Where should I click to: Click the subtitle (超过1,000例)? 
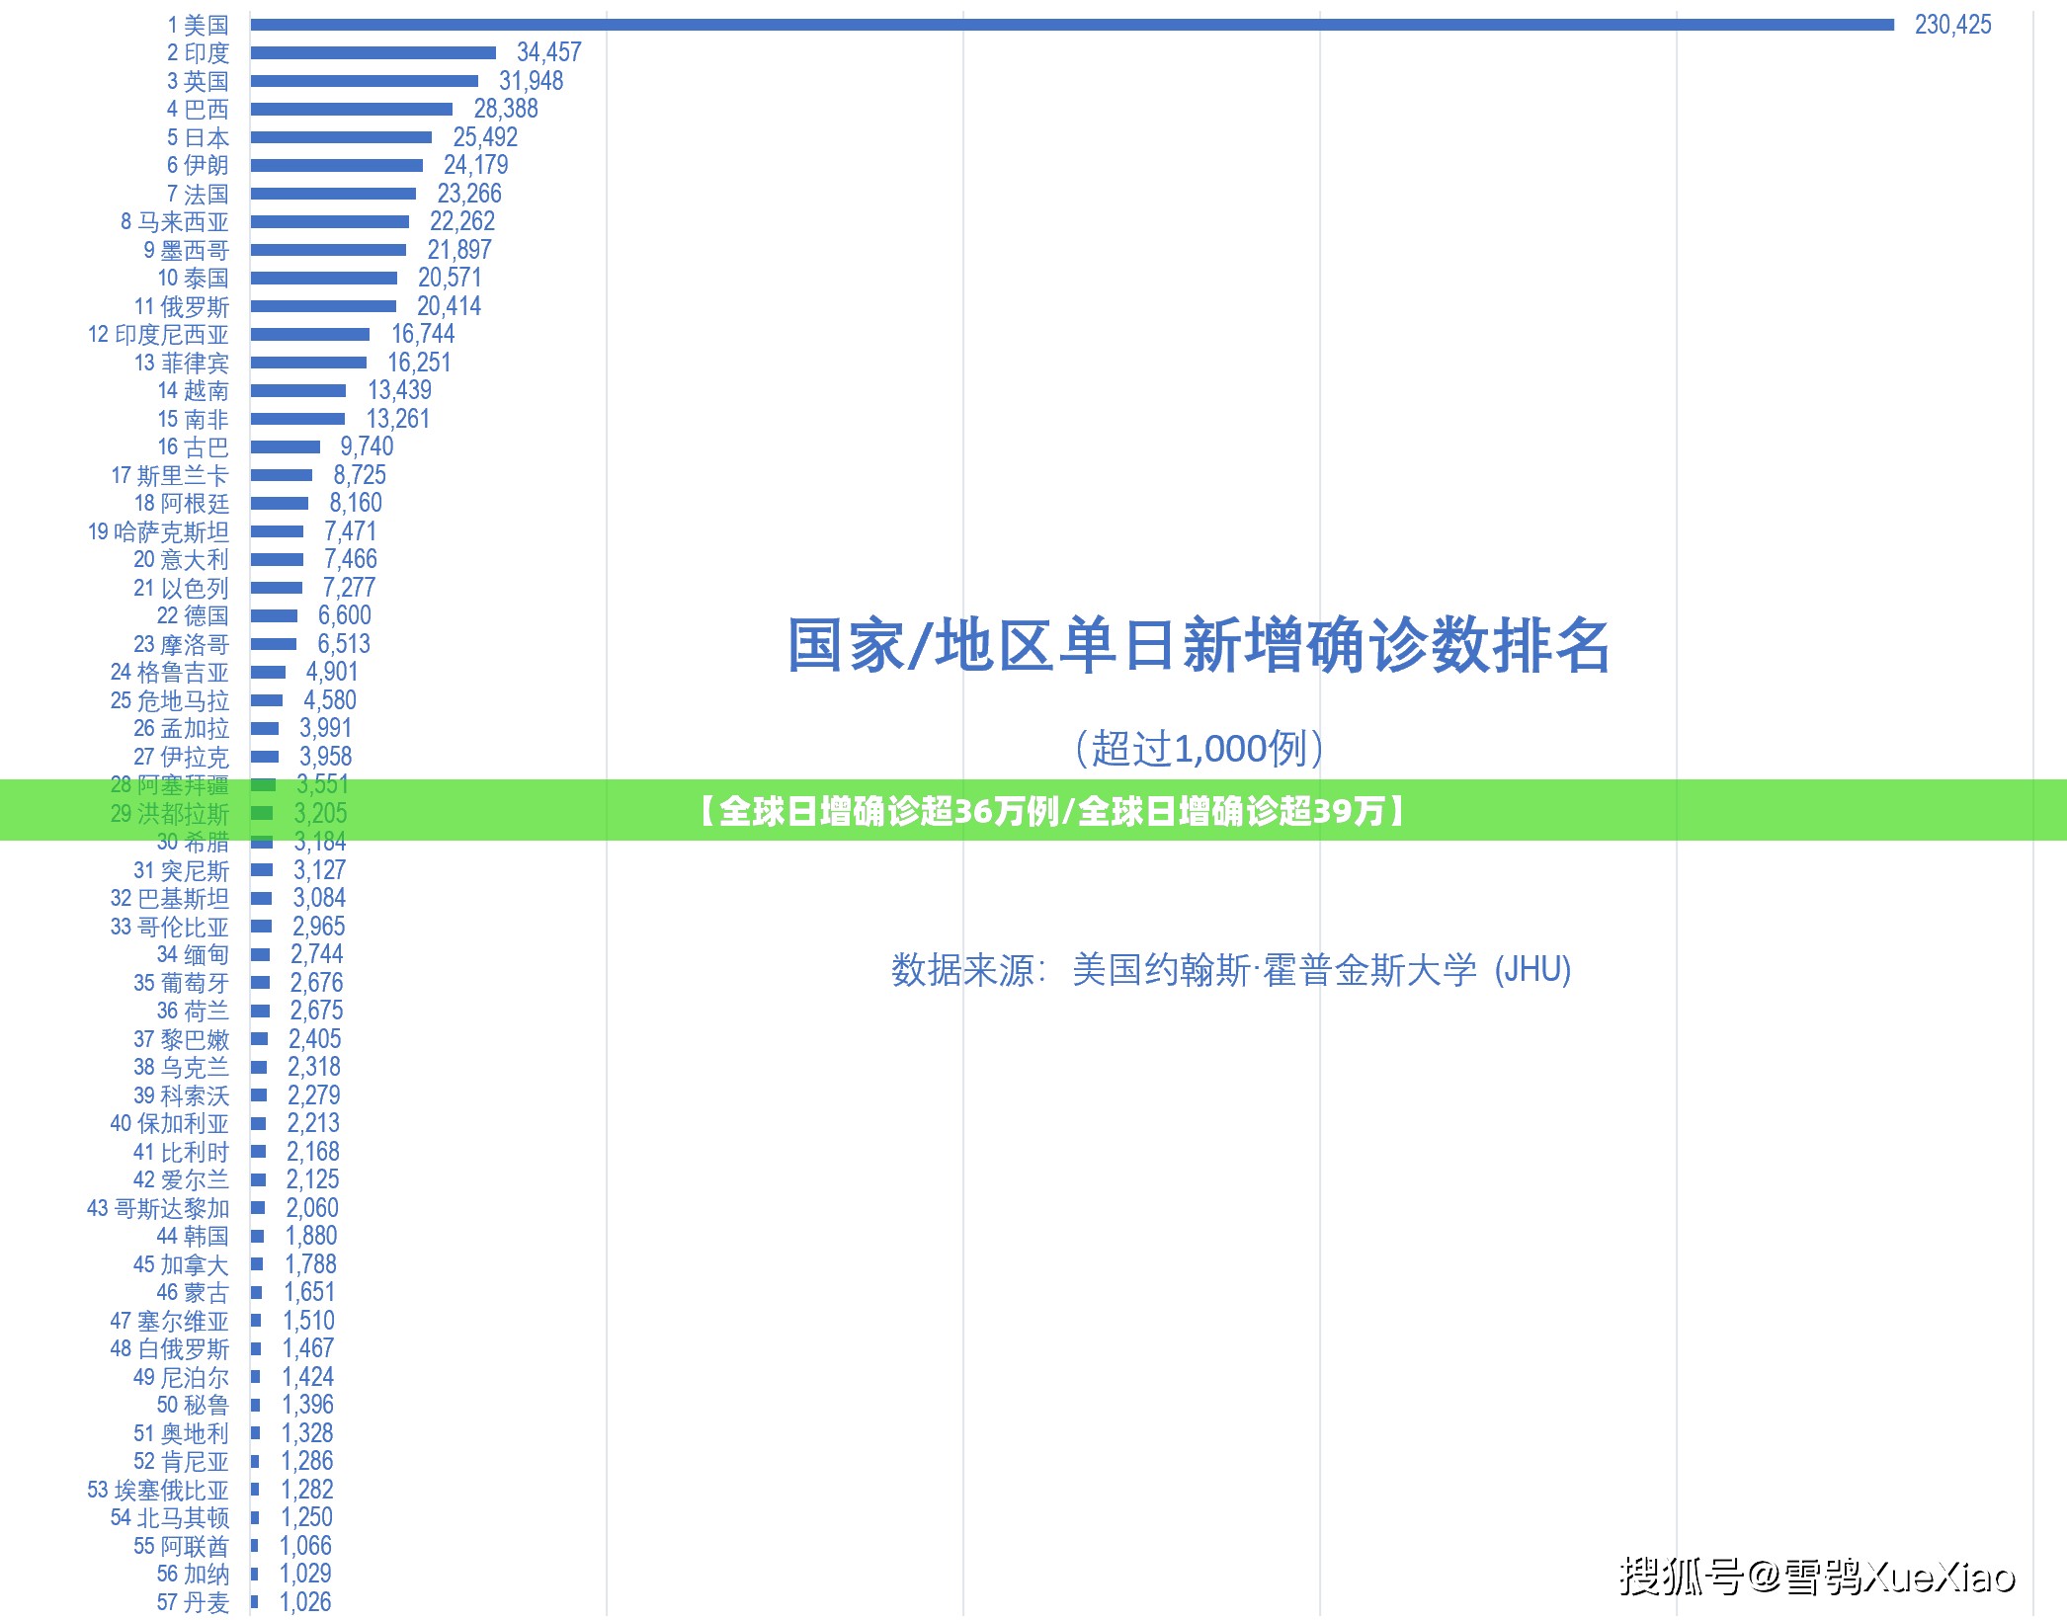pos(1199,748)
